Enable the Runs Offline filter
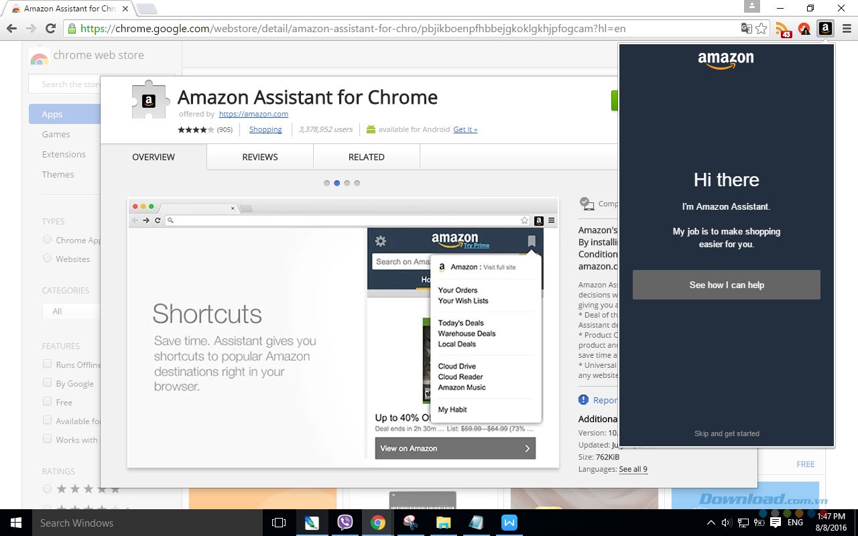Image resolution: width=858 pixels, height=536 pixels. 47,364
